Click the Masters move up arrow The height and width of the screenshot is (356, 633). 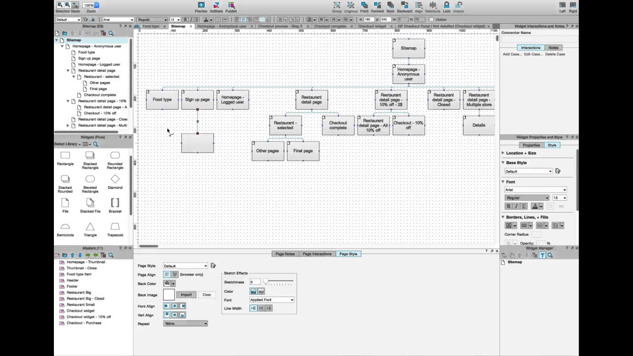[x=72, y=255]
